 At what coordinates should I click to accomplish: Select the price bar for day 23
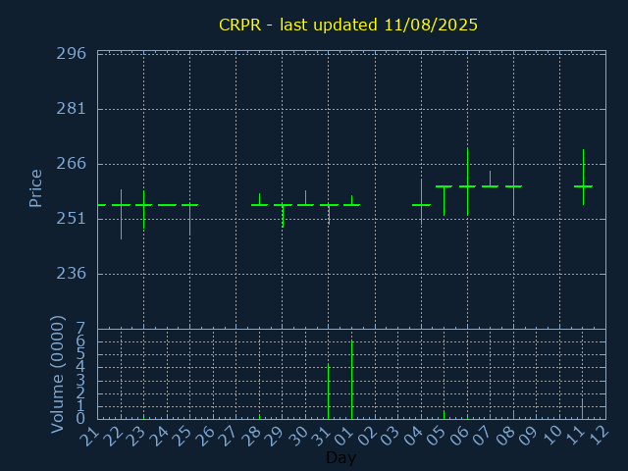coord(144,209)
